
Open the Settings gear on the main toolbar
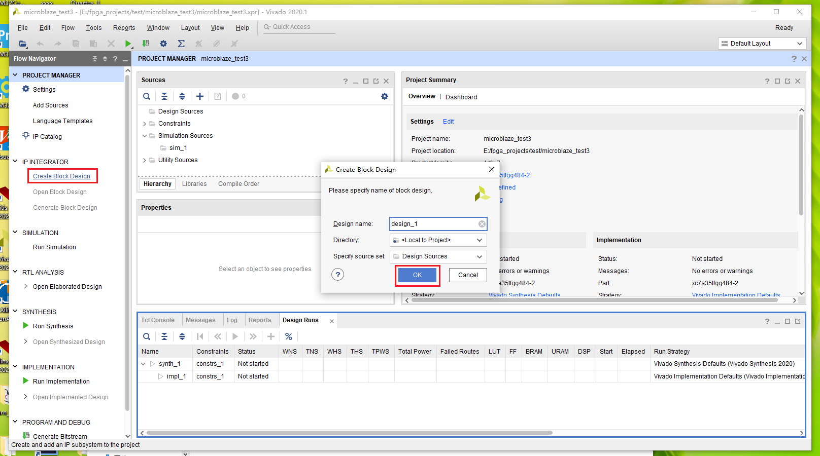163,44
